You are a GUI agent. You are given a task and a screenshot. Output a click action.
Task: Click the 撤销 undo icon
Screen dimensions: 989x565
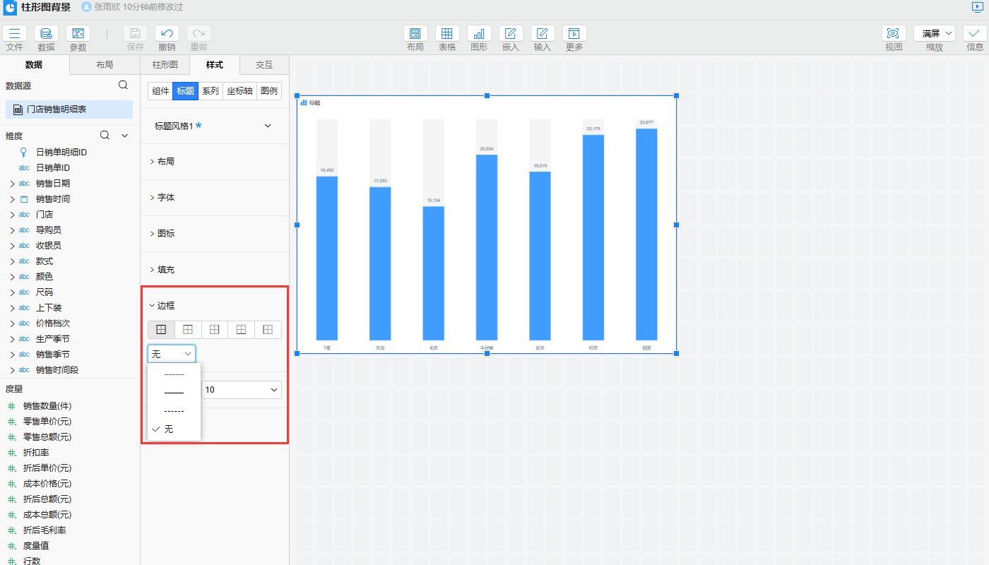pyautogui.click(x=167, y=33)
